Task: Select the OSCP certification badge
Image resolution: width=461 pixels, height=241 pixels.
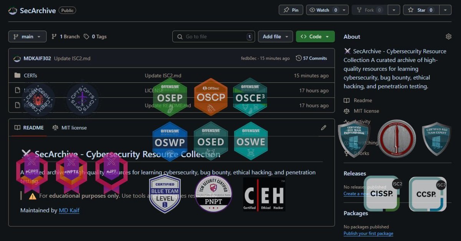Action: (211, 97)
